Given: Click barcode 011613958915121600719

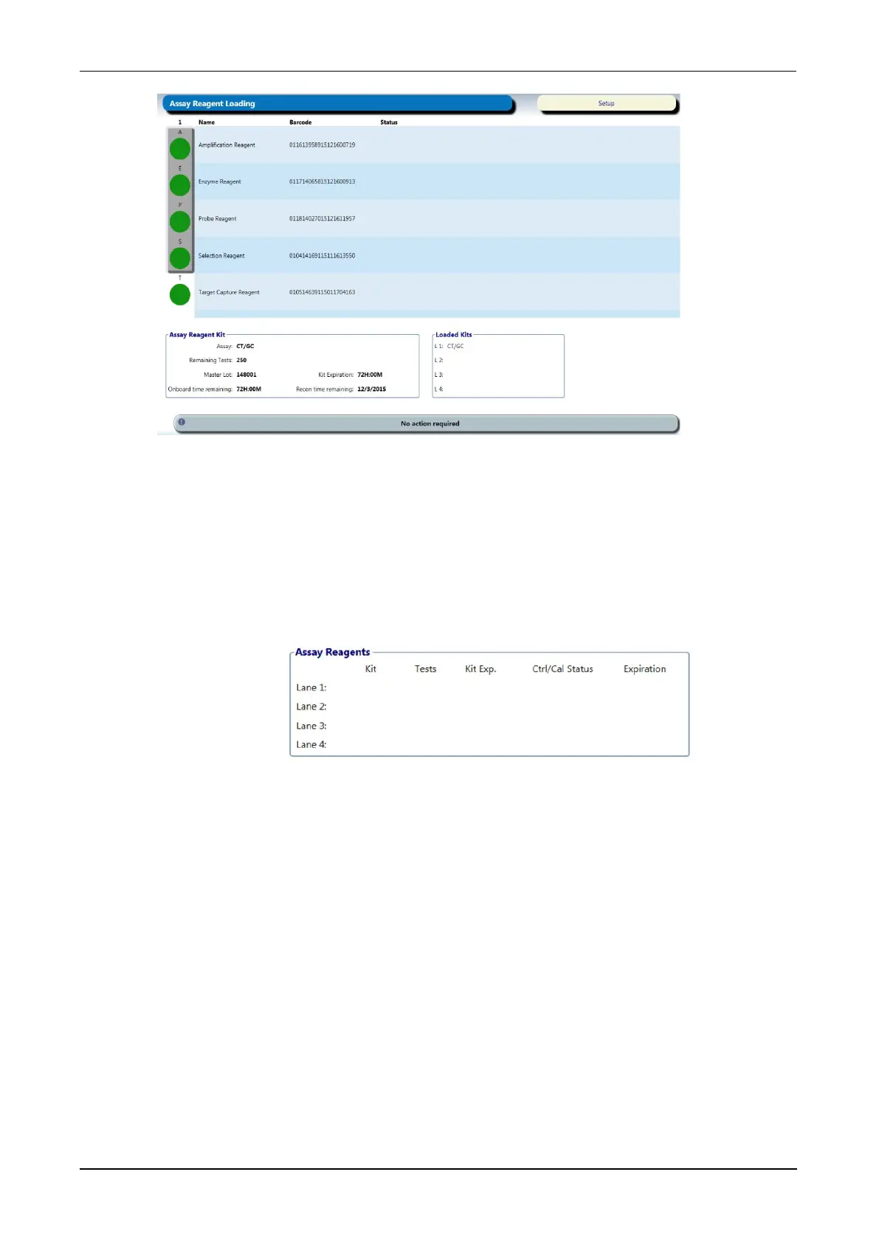Looking at the screenshot, I should pyautogui.click(x=322, y=145).
